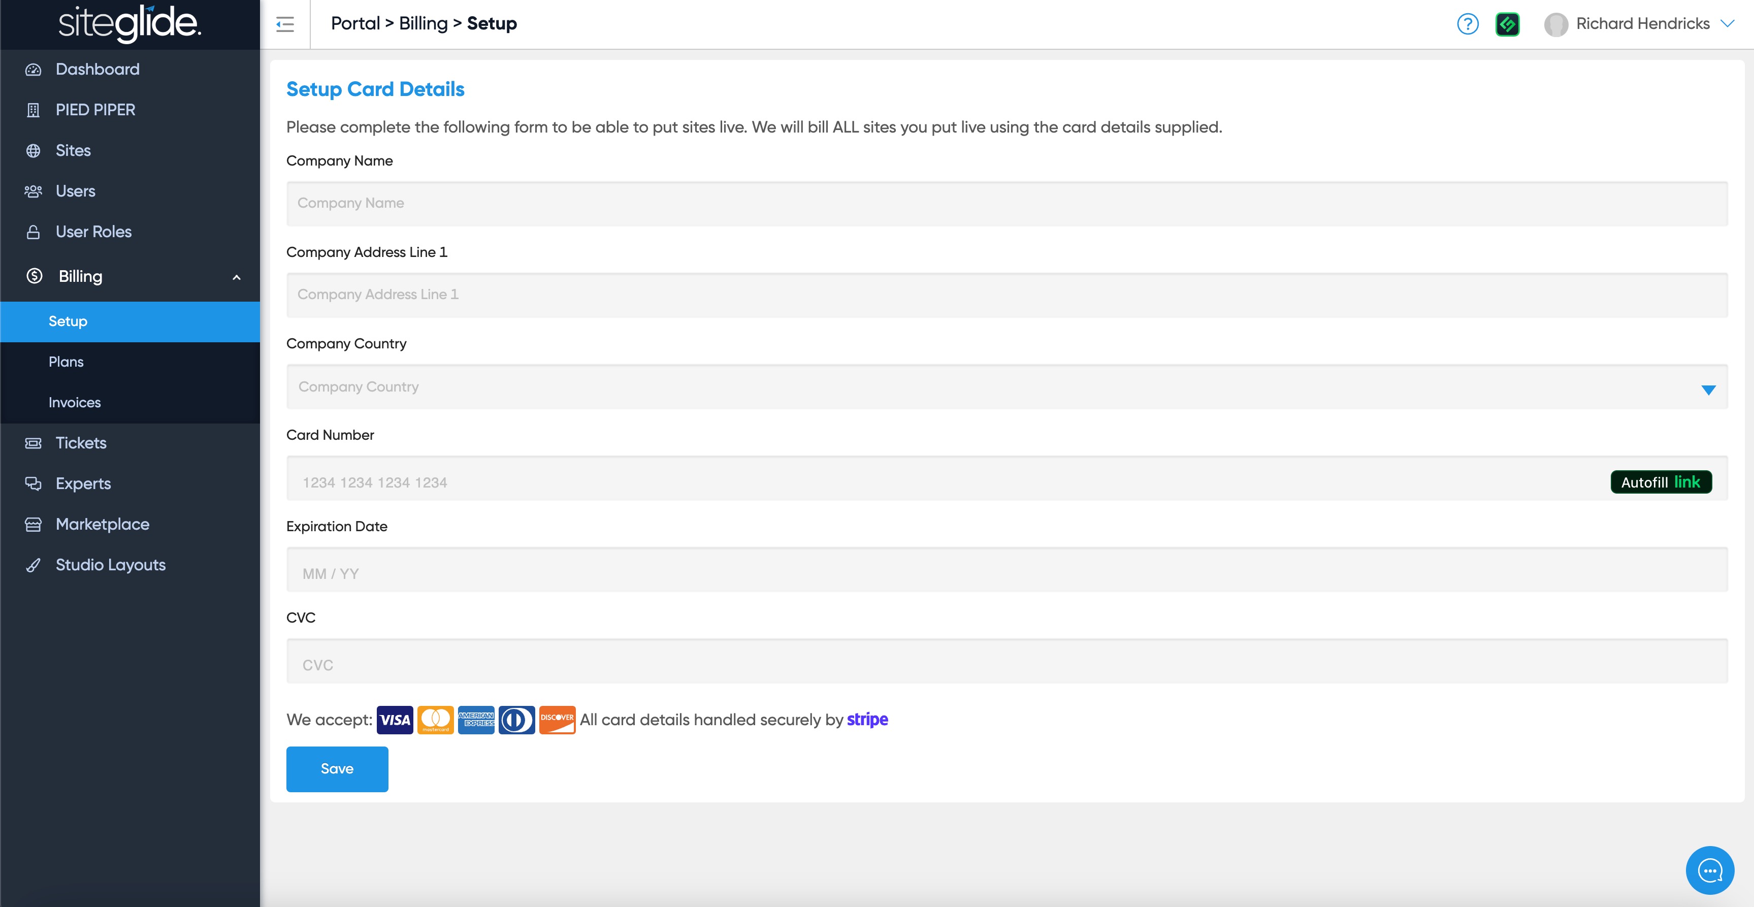Viewport: 1754px width, 907px height.
Task: Open the Invoices submenu item
Action: point(74,402)
